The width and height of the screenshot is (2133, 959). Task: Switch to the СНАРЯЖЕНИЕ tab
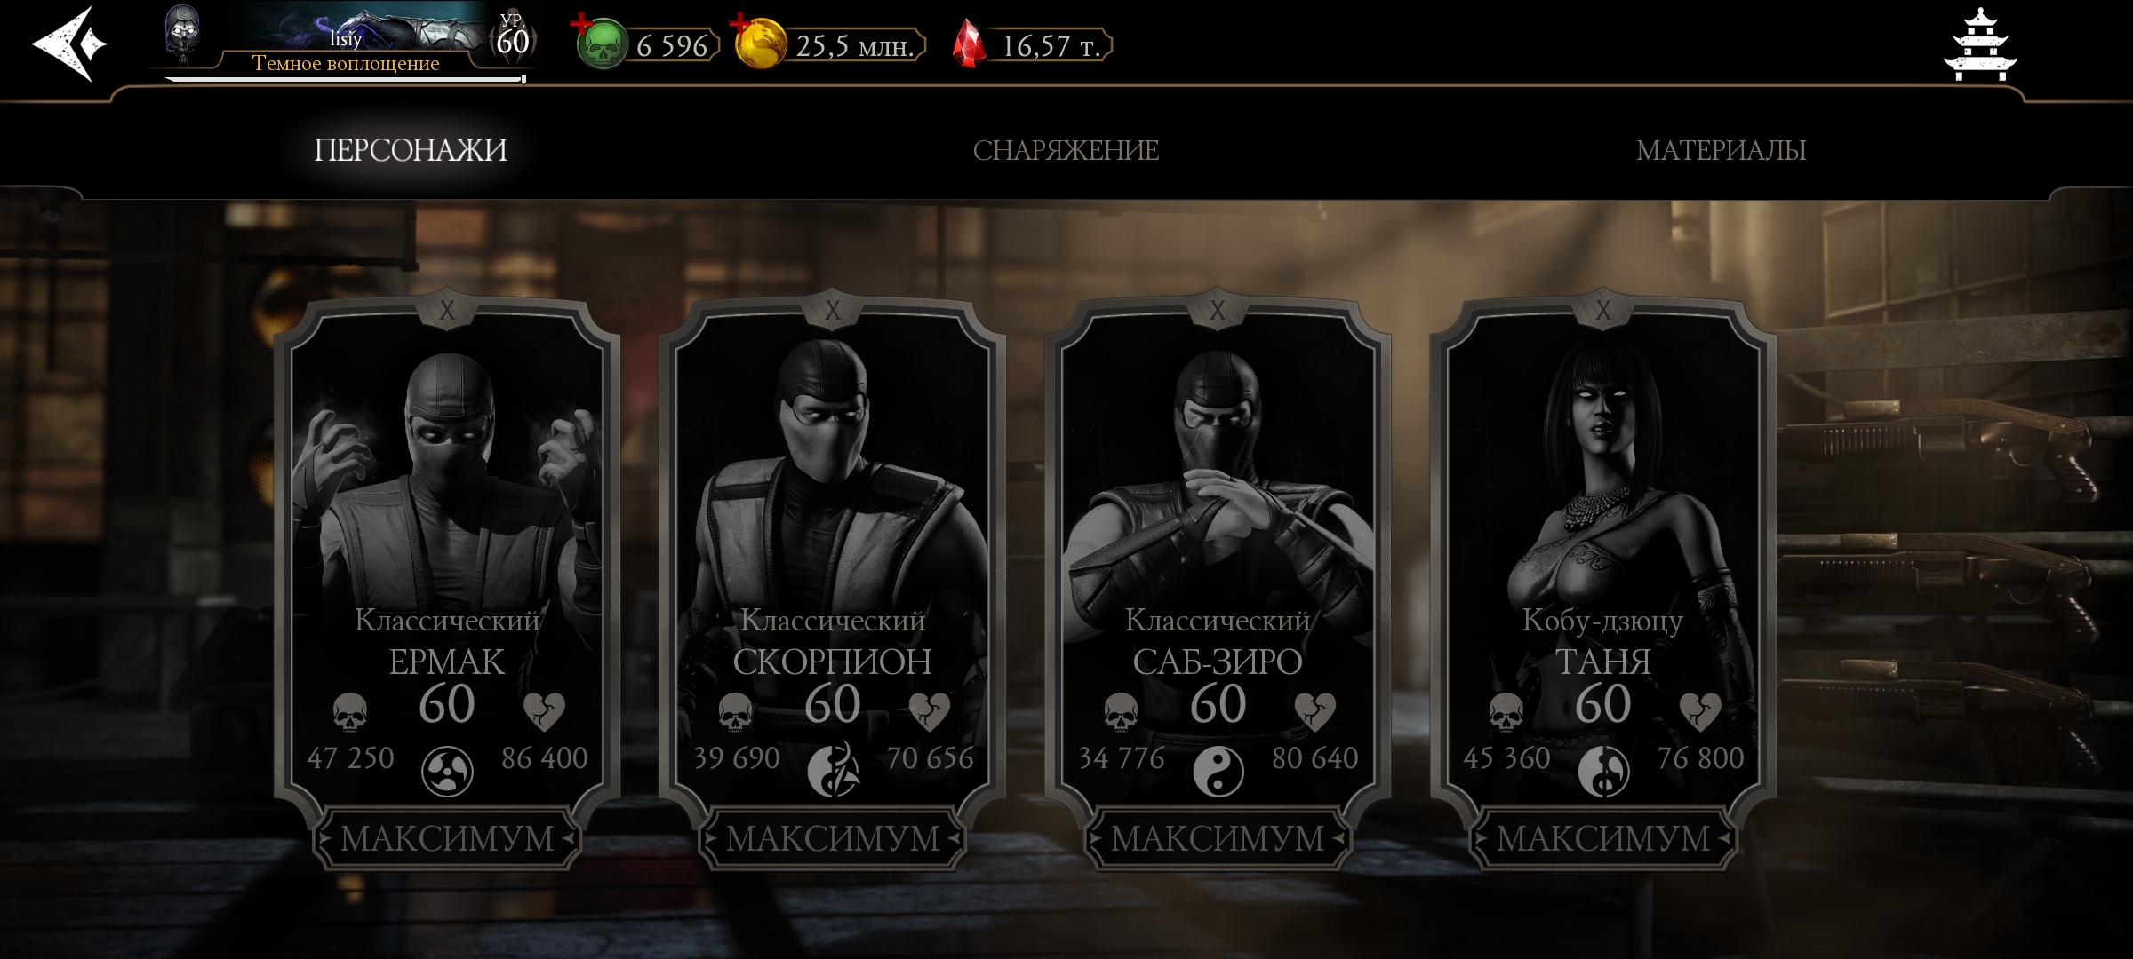(x=1066, y=150)
